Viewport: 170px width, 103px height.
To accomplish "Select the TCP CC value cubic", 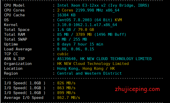I will click(x=63, y=54).
